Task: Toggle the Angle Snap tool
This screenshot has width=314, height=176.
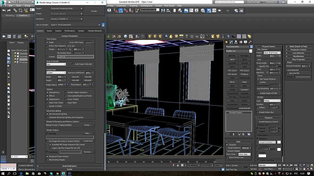Action: coord(121,10)
